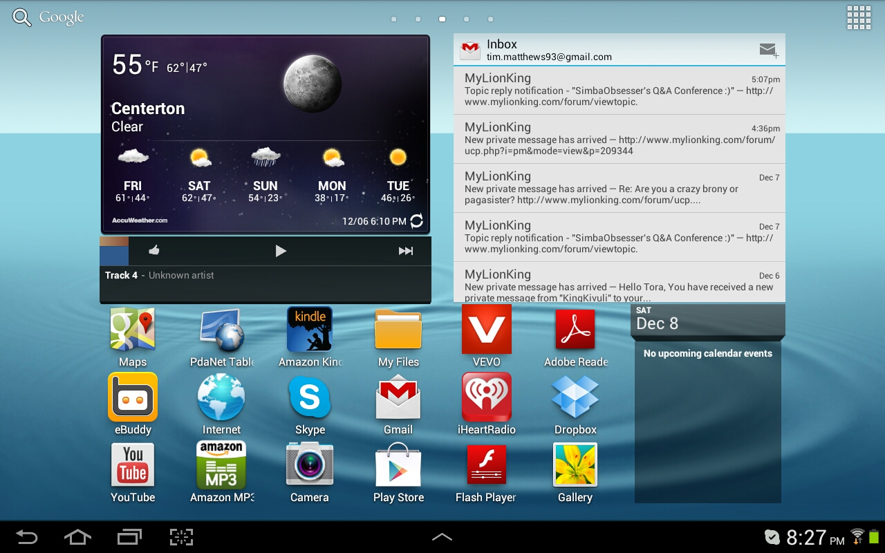Open Dec 8 calendar widget header
Screen dimensions: 885x553
[x=707, y=320]
